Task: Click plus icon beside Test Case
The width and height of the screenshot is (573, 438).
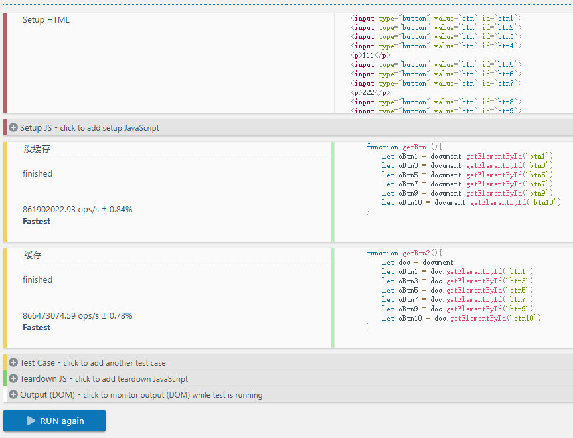Action: pos(13,362)
